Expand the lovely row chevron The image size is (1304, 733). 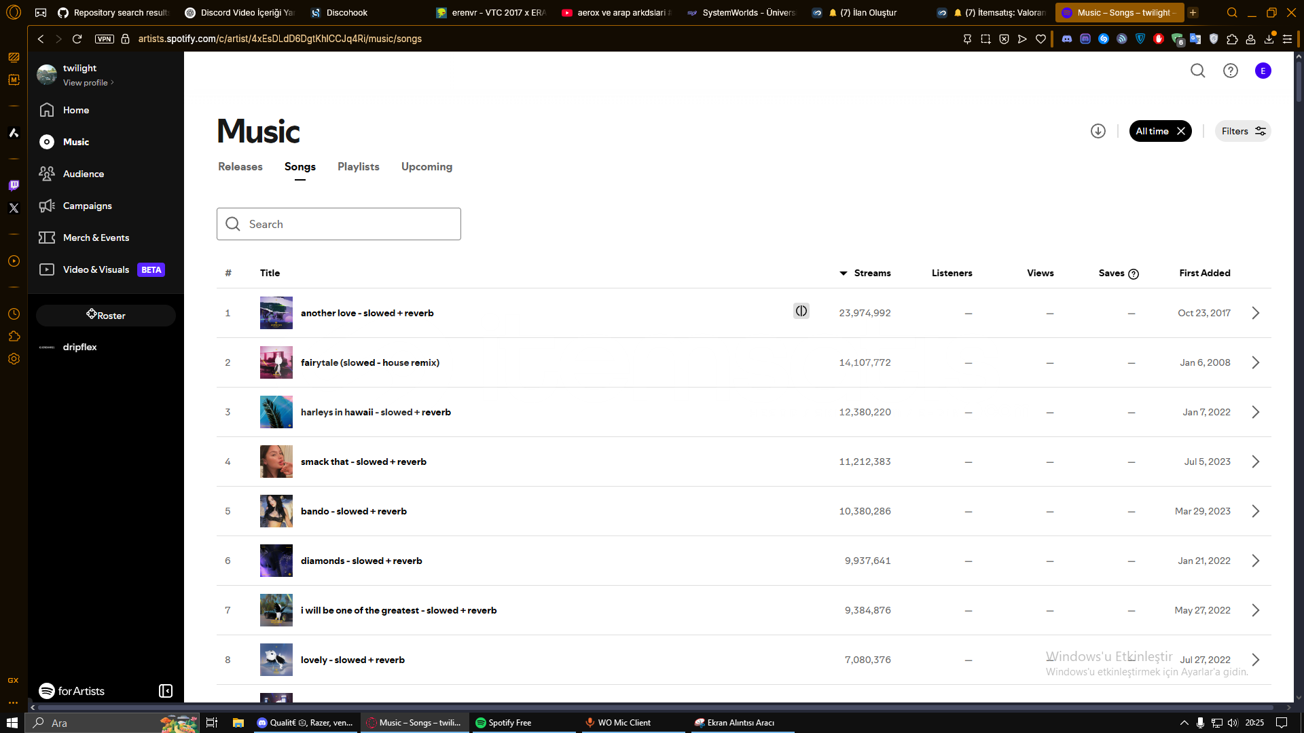tap(1256, 660)
